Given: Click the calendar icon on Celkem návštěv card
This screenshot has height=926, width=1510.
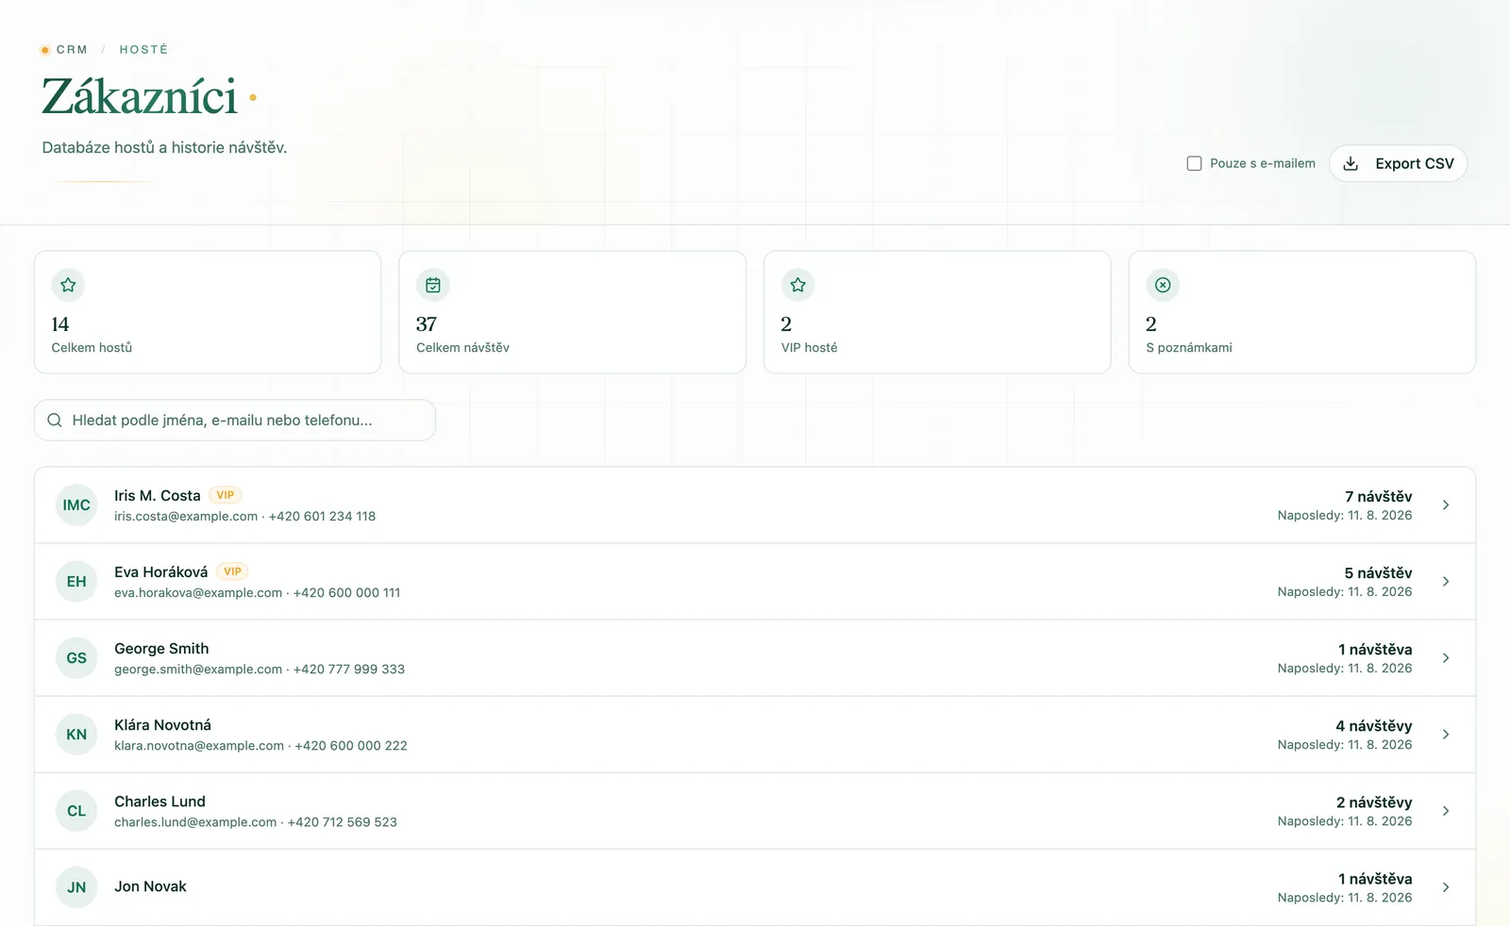Looking at the screenshot, I should coord(433,285).
